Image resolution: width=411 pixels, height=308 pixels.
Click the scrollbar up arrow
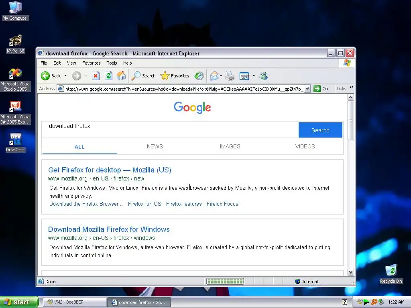tap(351, 97)
